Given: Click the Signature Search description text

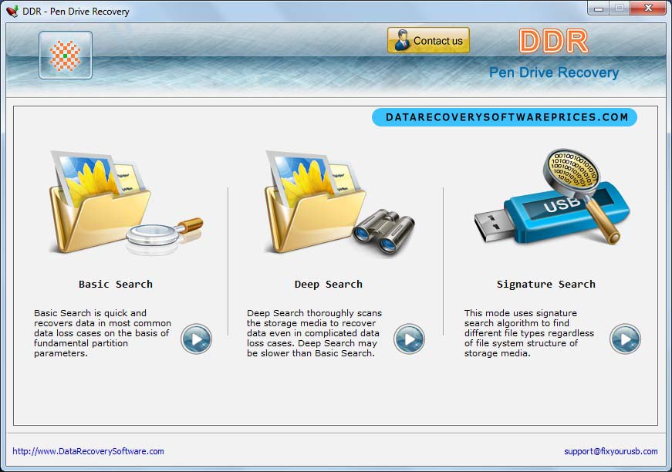Looking at the screenshot, I should (x=528, y=333).
